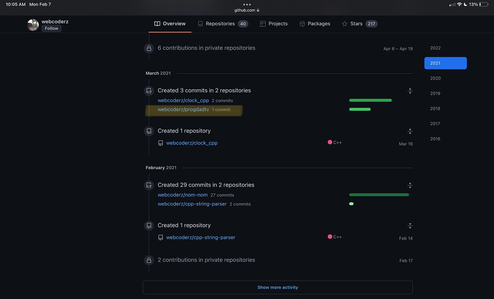Click the Stars count badge 217
Image resolution: width=494 pixels, height=299 pixels.
tap(372, 24)
